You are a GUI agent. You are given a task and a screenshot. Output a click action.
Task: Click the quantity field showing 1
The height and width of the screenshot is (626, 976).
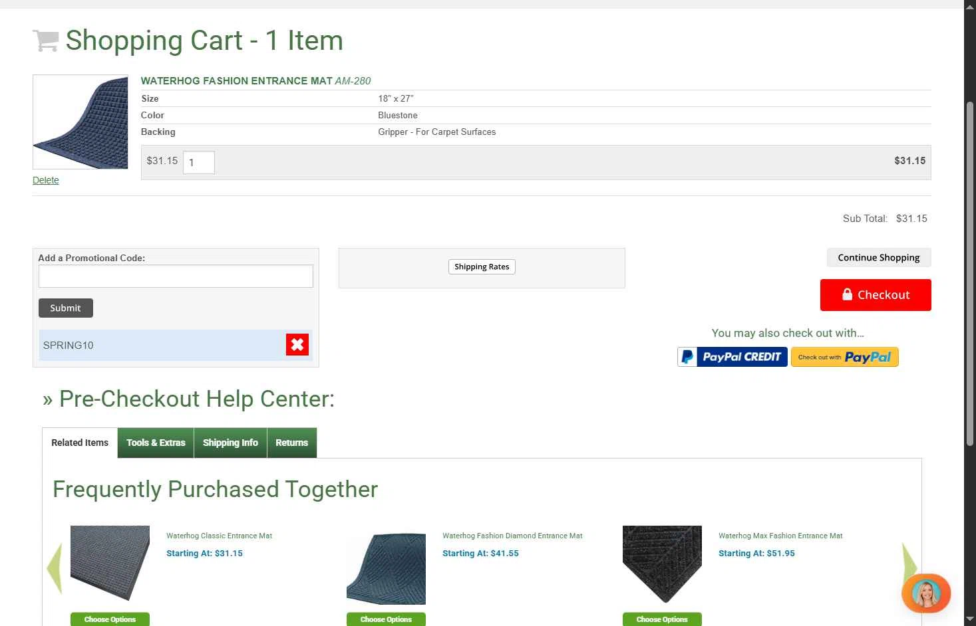pos(199,162)
